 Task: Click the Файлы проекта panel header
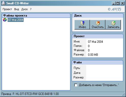(36, 16)
